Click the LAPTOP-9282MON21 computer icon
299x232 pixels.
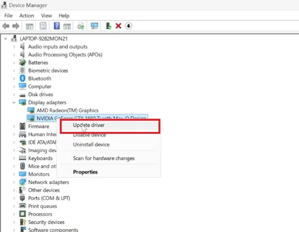tap(14, 39)
